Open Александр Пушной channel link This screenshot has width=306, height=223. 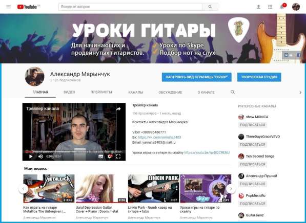pos(261,176)
